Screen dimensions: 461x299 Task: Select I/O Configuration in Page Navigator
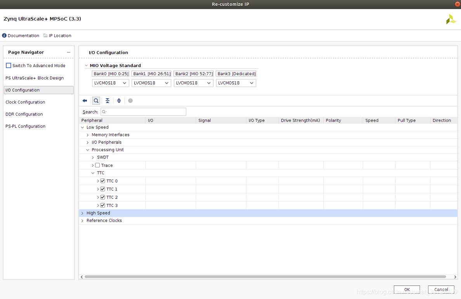(38, 90)
